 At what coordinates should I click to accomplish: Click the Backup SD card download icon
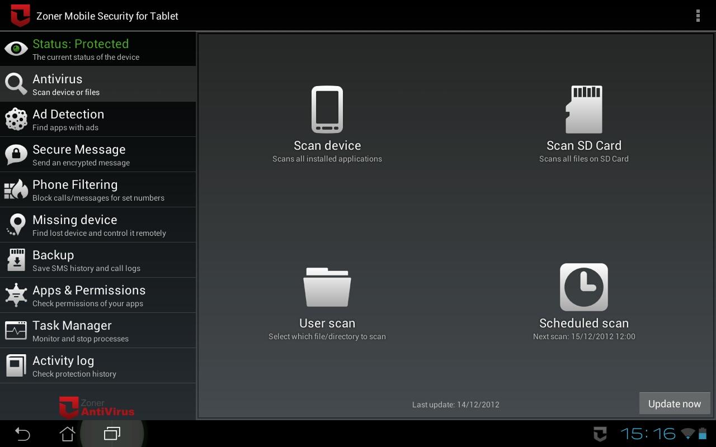[x=16, y=260]
